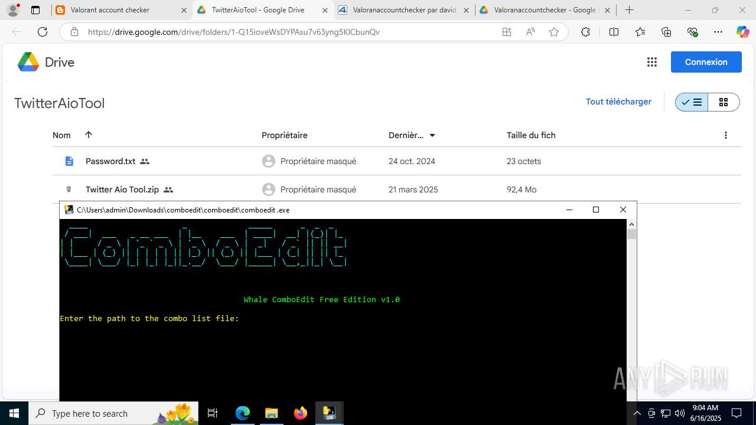Open the tab actions menu icon
756x425 pixels.
35,10
